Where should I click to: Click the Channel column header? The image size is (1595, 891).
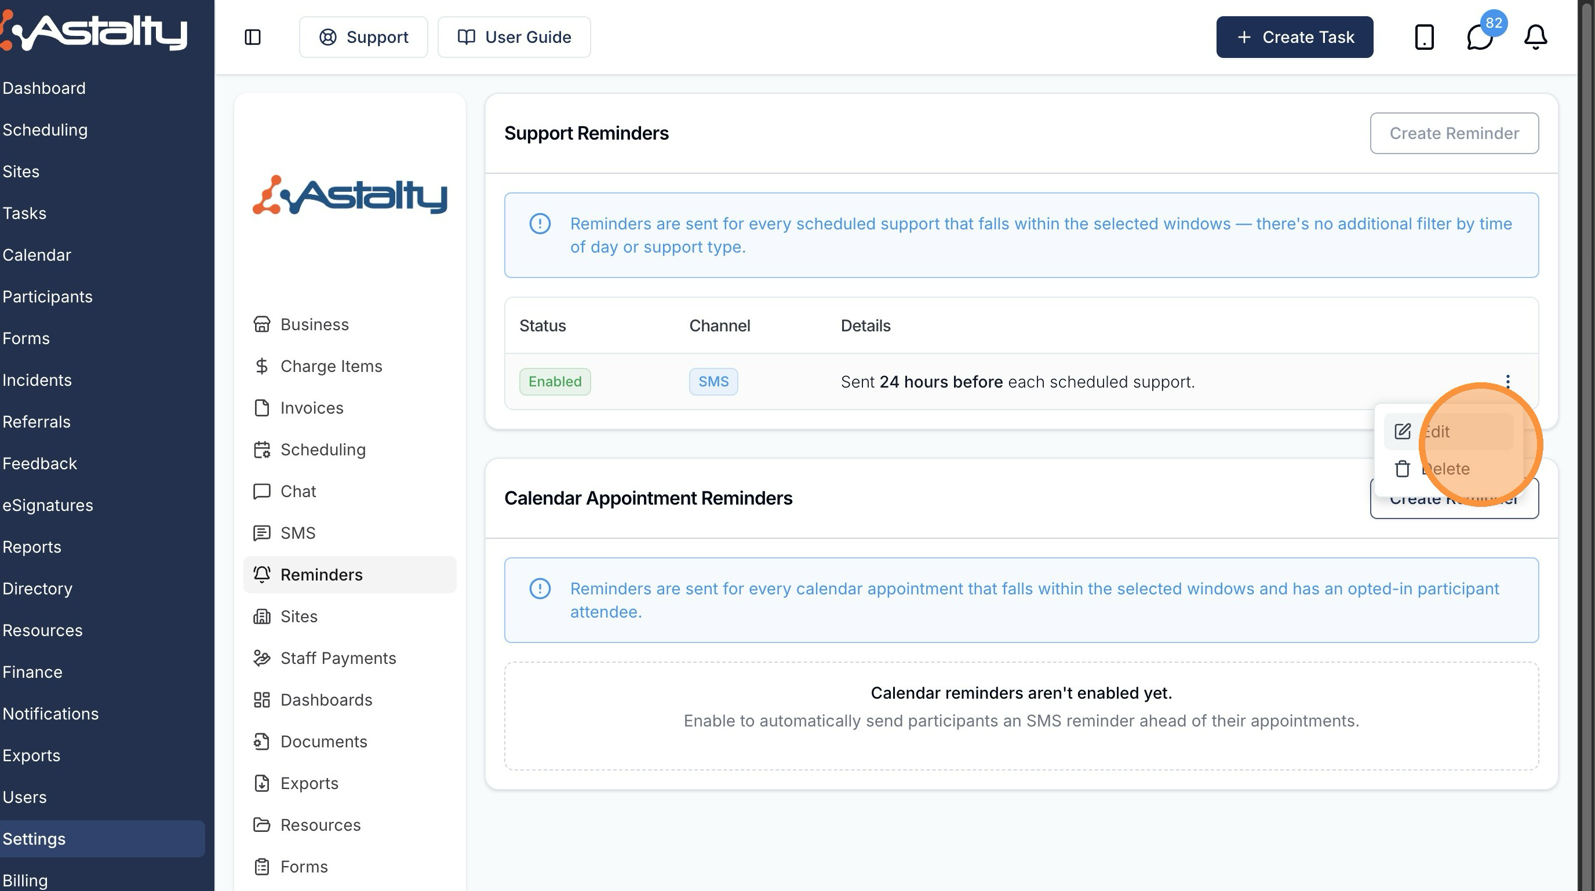point(719,326)
